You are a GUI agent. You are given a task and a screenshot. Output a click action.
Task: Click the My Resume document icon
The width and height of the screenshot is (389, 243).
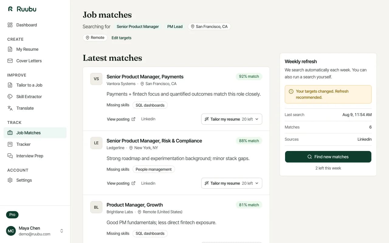(x=10, y=49)
